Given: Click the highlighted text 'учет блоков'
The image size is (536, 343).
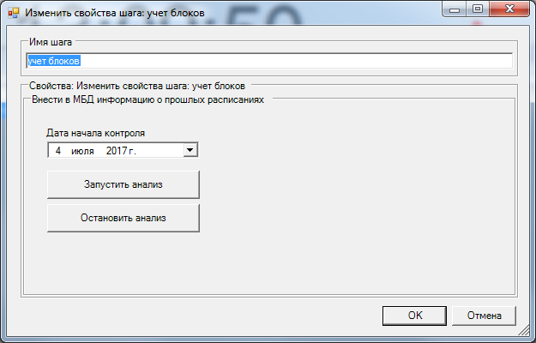Looking at the screenshot, I should [x=54, y=61].
